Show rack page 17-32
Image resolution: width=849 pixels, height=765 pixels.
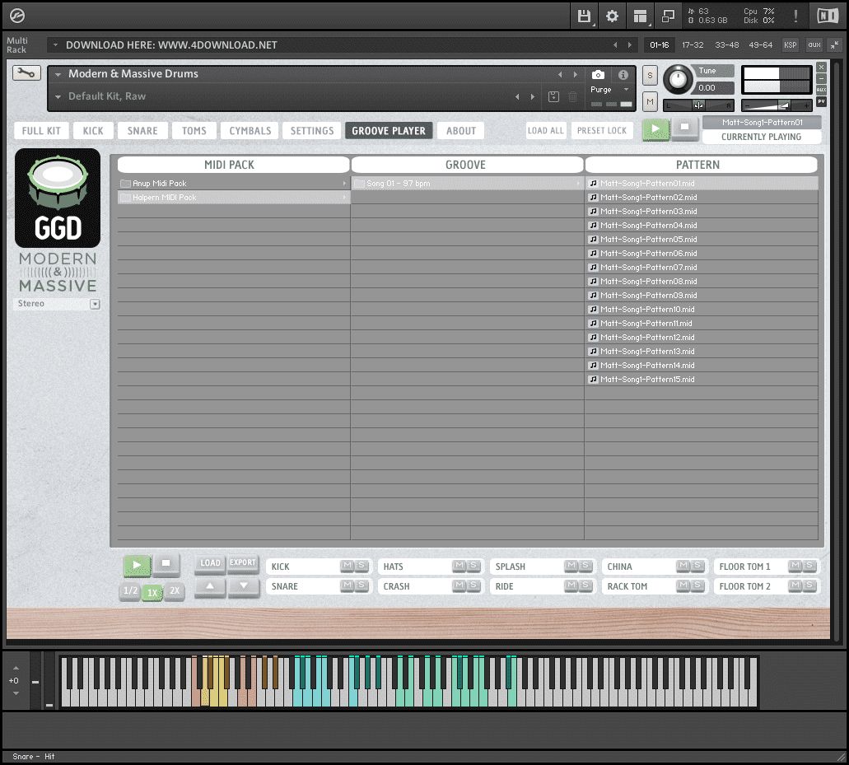693,45
